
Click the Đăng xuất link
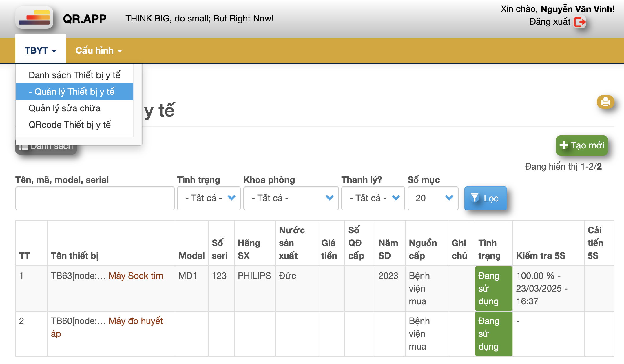click(x=550, y=22)
